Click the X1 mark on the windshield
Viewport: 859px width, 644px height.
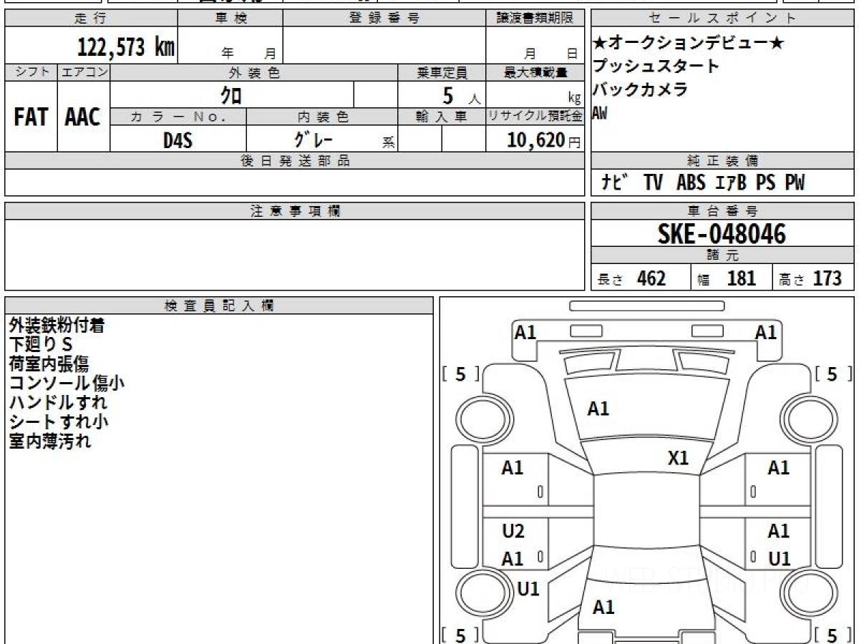(678, 458)
